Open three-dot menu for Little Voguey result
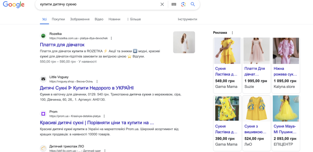 pyautogui.click(x=97, y=81)
